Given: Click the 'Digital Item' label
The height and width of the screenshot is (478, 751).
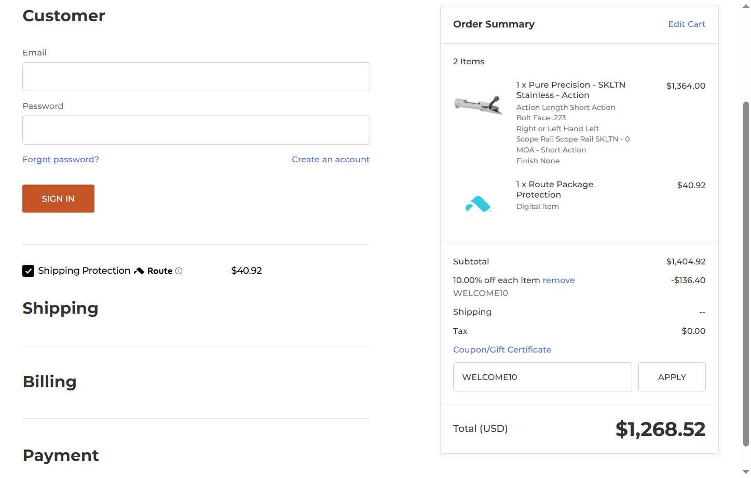Looking at the screenshot, I should click(537, 207).
